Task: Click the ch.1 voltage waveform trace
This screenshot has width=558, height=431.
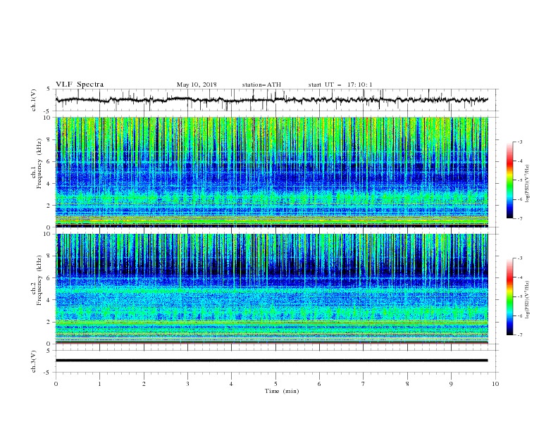Action: pos(272,100)
